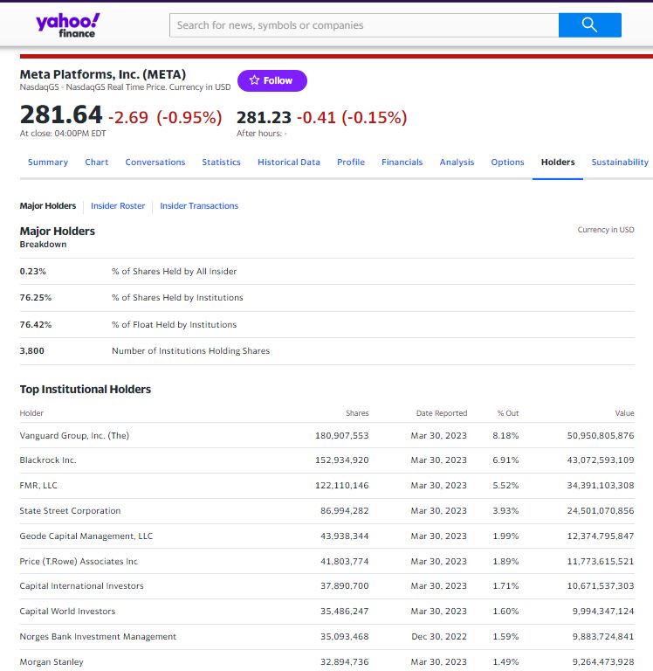This screenshot has width=653, height=671.
Task: Click the % Out column header
Action: click(x=507, y=413)
